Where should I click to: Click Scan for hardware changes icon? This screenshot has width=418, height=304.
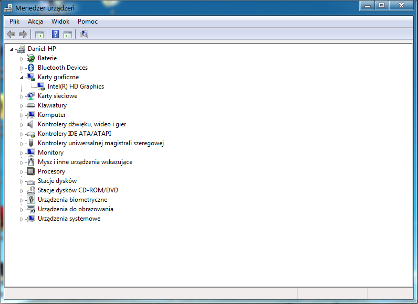pyautogui.click(x=84, y=34)
